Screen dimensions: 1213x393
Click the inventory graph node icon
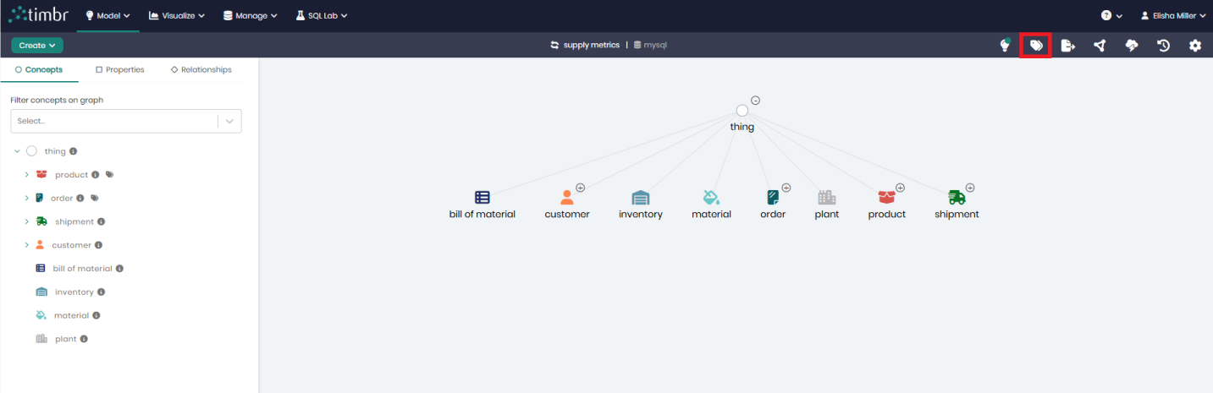[641, 198]
